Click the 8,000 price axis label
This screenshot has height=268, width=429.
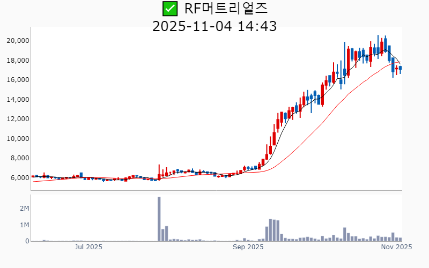pos(20,158)
